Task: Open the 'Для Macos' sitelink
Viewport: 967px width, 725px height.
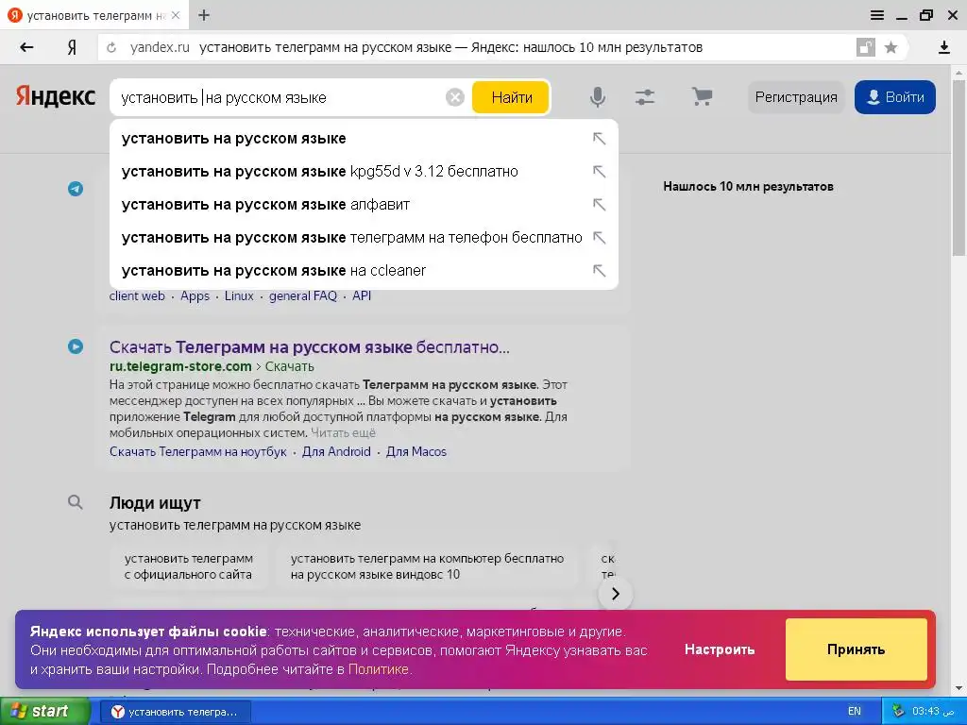Action: tap(416, 452)
